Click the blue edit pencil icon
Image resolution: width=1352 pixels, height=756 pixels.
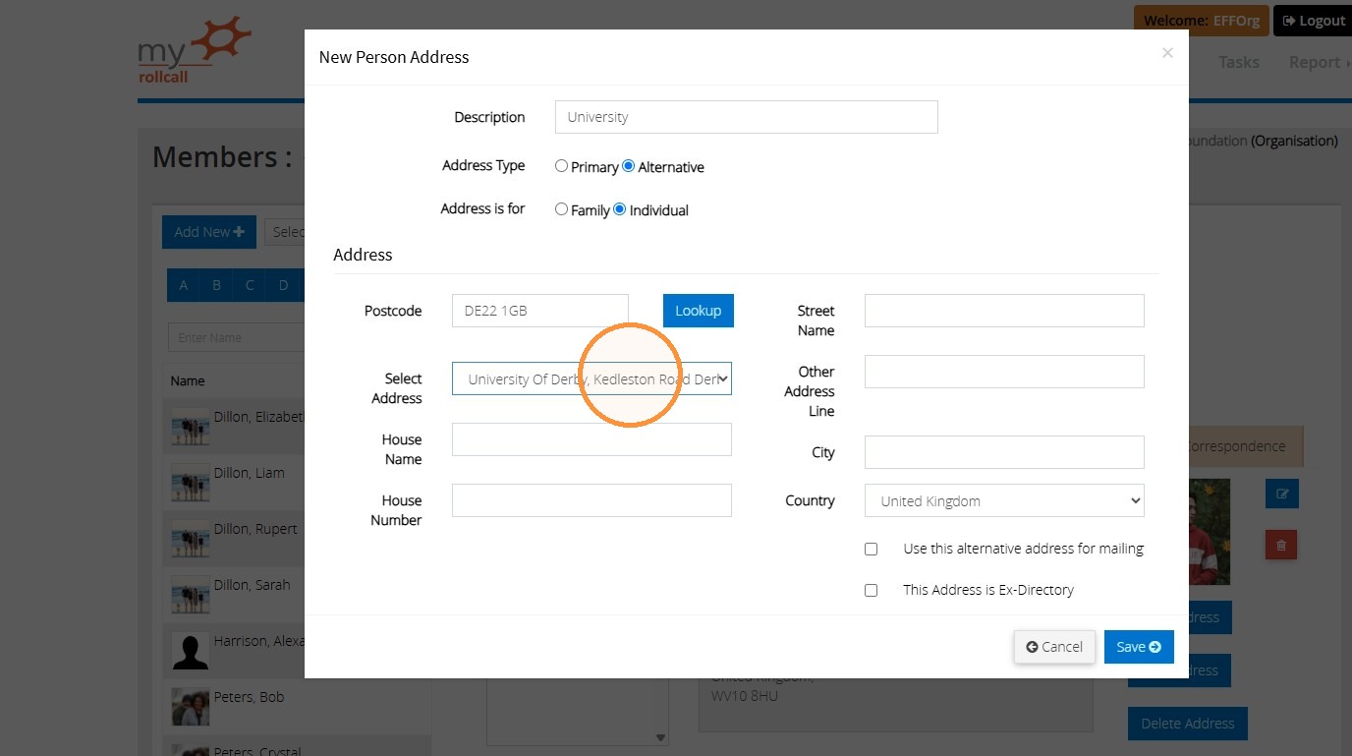(1282, 494)
